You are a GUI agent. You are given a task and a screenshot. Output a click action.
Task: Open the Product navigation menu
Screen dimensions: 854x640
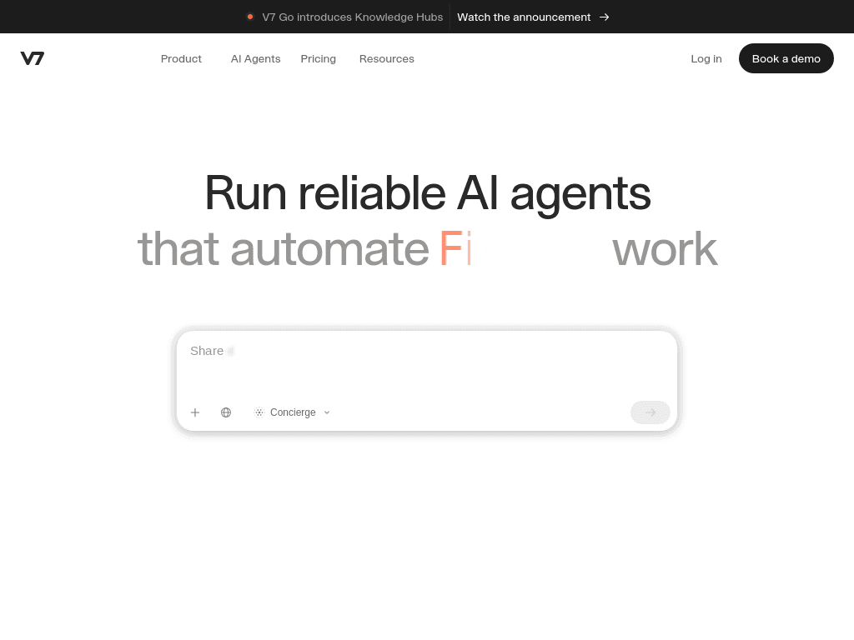coord(181,58)
